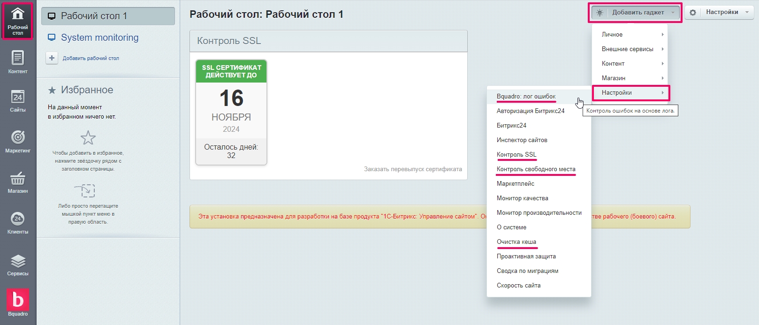
Task: Open the System monitoring desktop
Action: click(99, 38)
